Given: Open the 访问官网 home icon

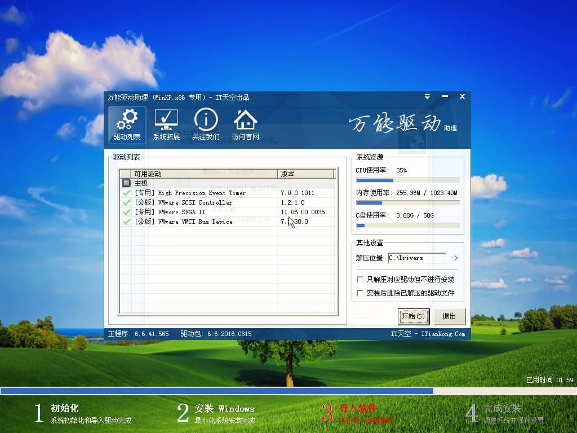Looking at the screenshot, I should coord(245,121).
